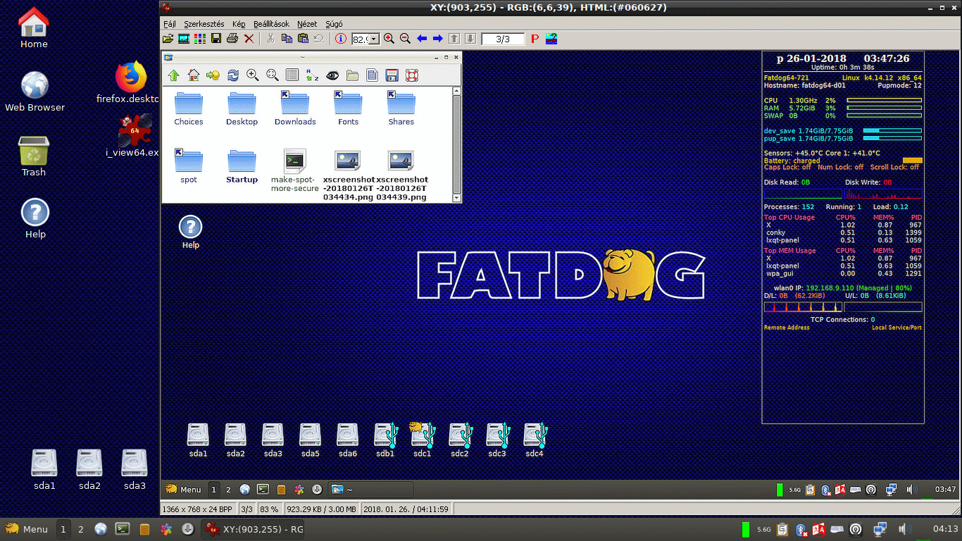Copy the image using the copy icon
Viewport: 962px width, 541px height.
287,39
